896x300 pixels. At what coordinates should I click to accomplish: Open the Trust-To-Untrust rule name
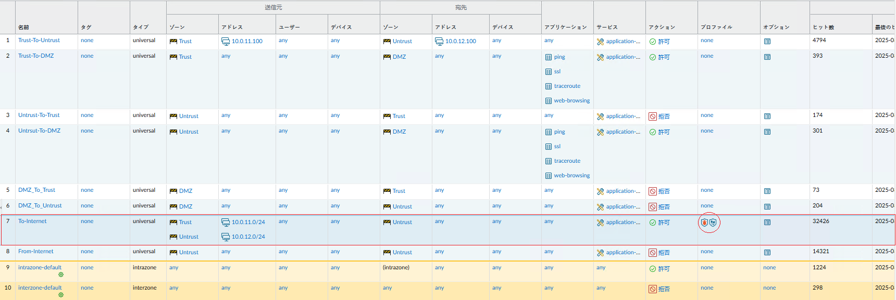click(39, 41)
